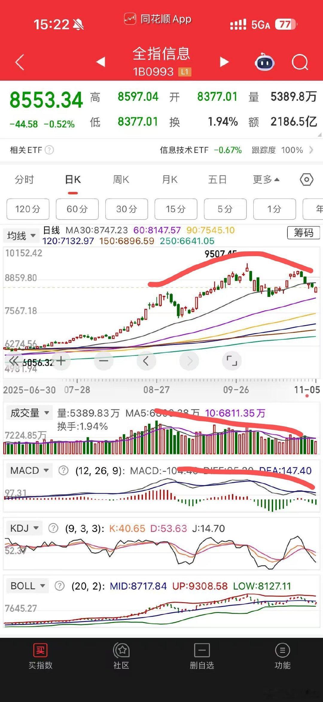Image resolution: width=323 pixels, height=702 pixels.
Task: Open the 均线 moving average dropdown
Action: (x=21, y=236)
